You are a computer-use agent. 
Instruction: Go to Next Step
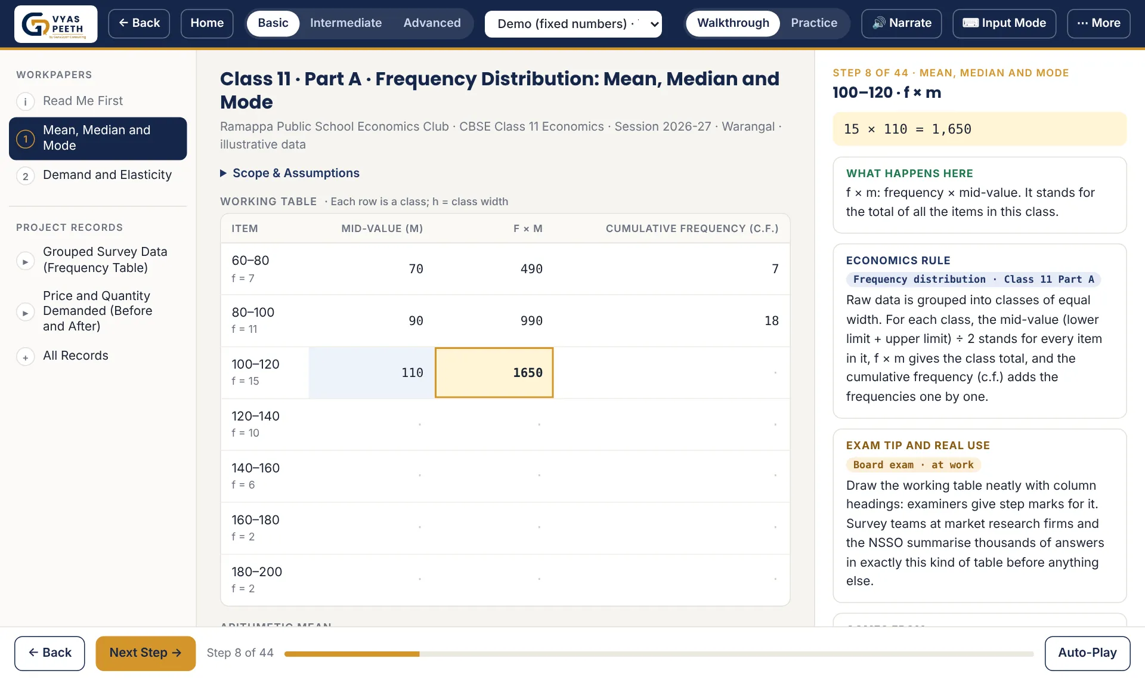point(146,653)
